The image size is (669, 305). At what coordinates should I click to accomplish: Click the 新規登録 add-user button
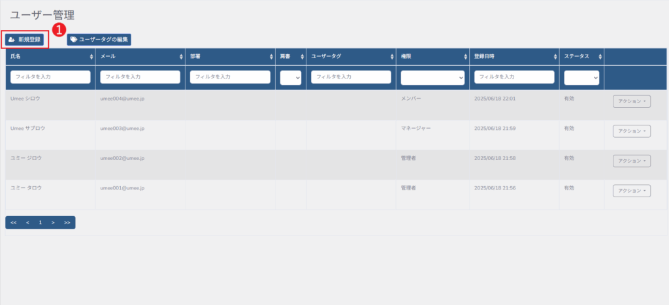coord(24,40)
